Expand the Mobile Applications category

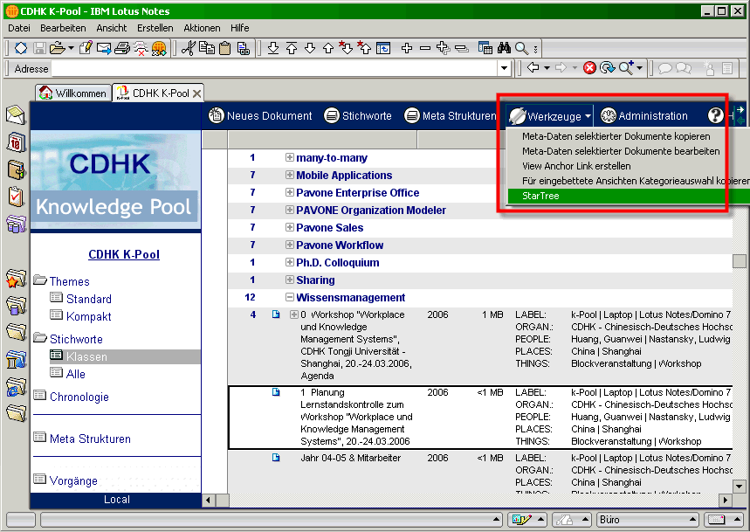click(289, 175)
